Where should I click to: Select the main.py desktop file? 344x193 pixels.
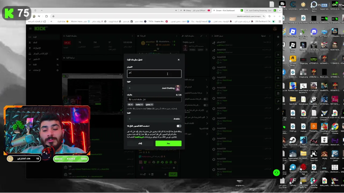(x=303, y=128)
